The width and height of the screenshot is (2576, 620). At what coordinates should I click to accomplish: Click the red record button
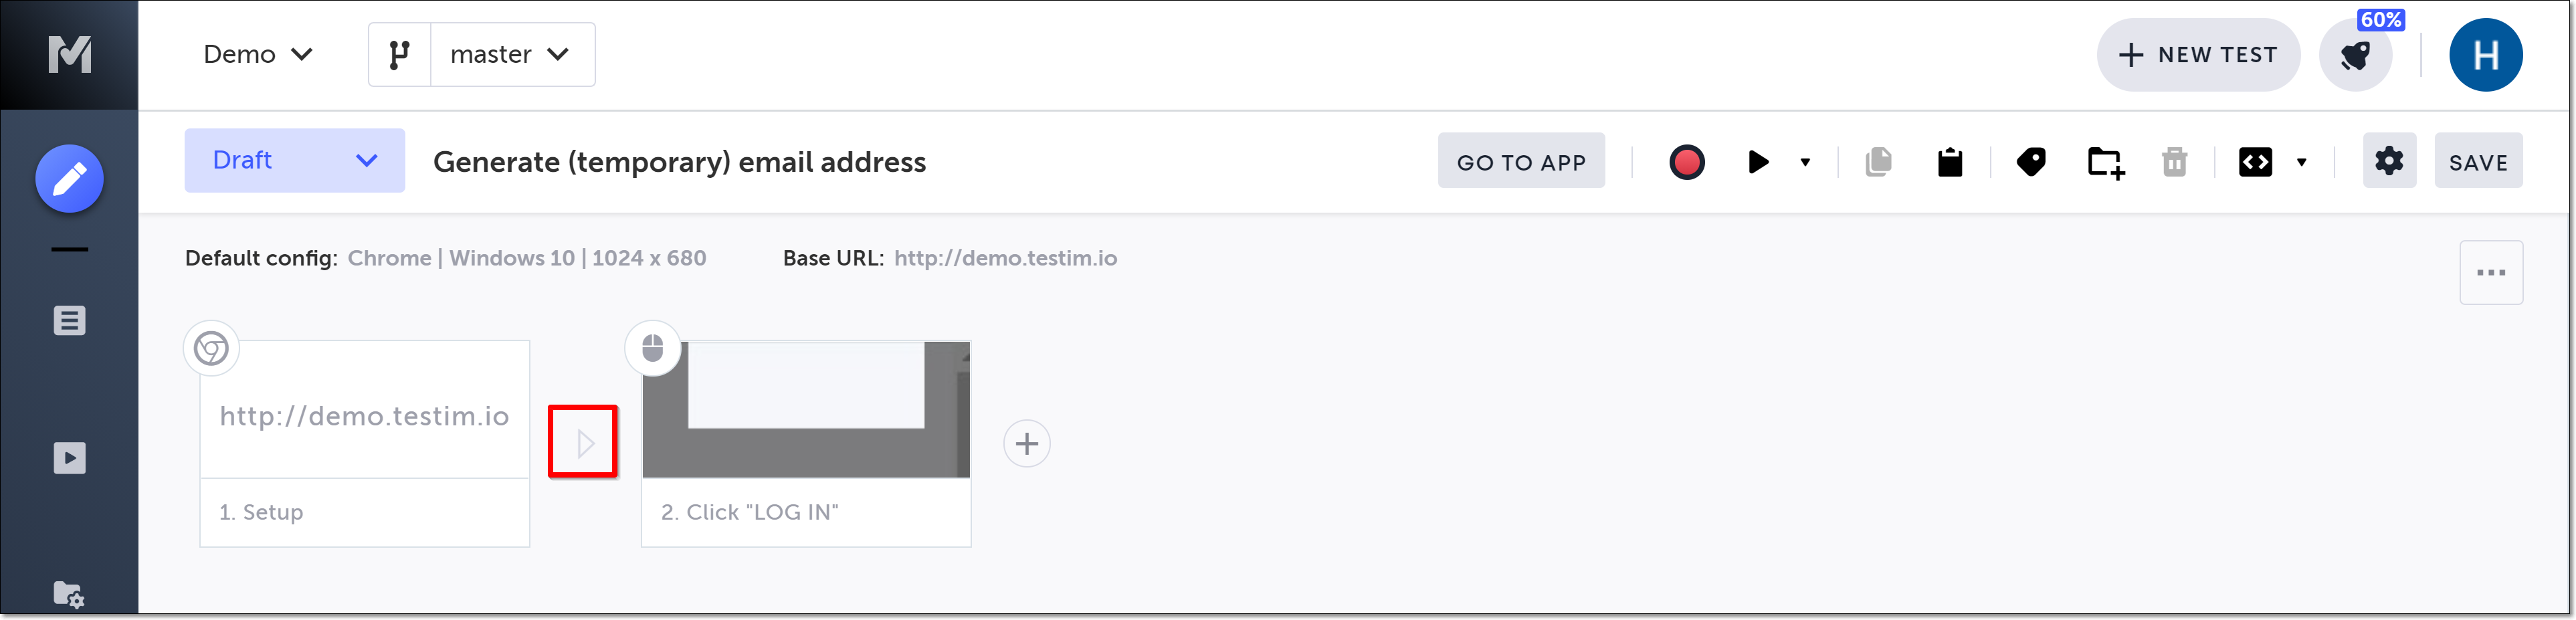pyautogui.click(x=1686, y=162)
